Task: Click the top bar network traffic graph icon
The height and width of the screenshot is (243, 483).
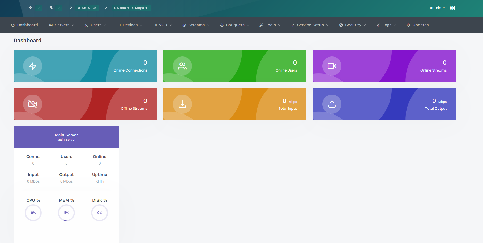Action: coord(107,8)
